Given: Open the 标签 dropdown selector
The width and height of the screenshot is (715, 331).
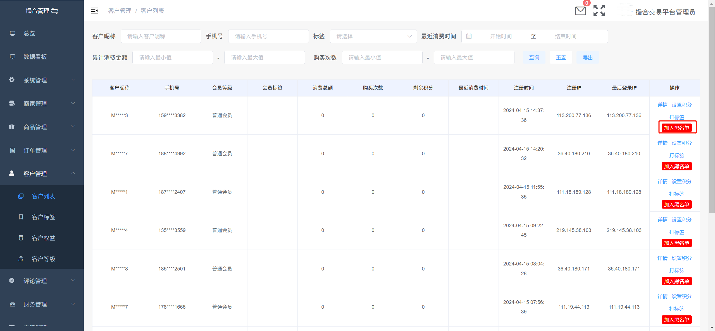Looking at the screenshot, I should [x=373, y=36].
